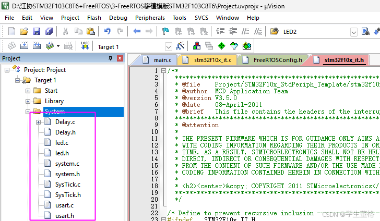This screenshot has width=380, height=221.
Task: Select led.c in the project tree
Action: [62, 143]
